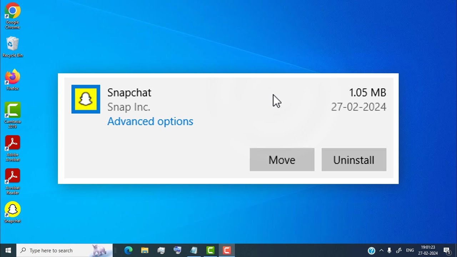Click the blue help icon in system tray
This screenshot has height=257, width=457.
pos(372,251)
